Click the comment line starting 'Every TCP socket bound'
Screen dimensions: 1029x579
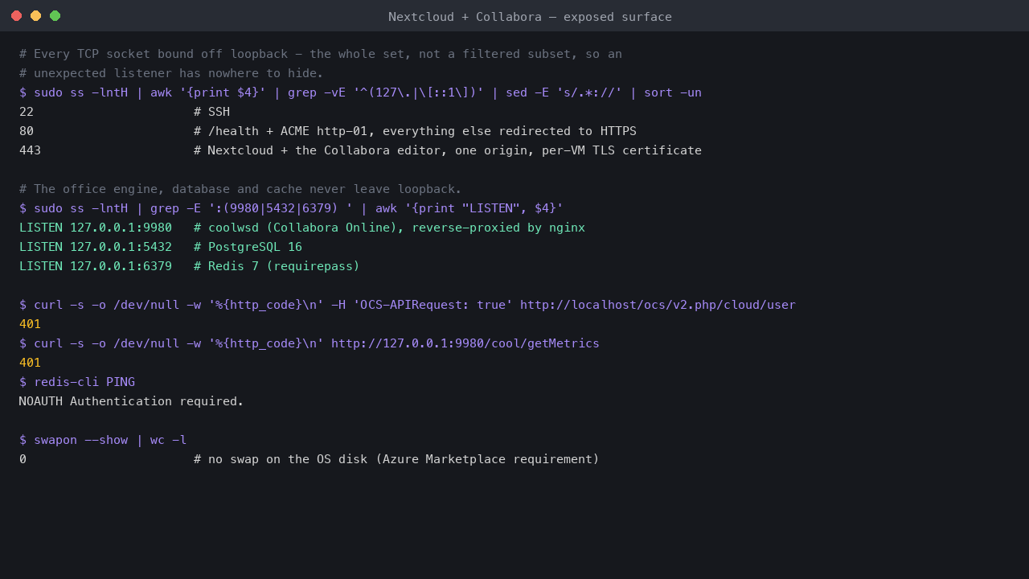point(321,54)
